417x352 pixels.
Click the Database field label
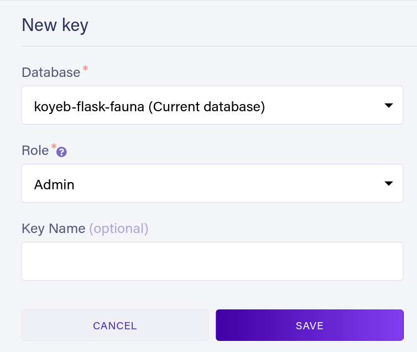[51, 73]
